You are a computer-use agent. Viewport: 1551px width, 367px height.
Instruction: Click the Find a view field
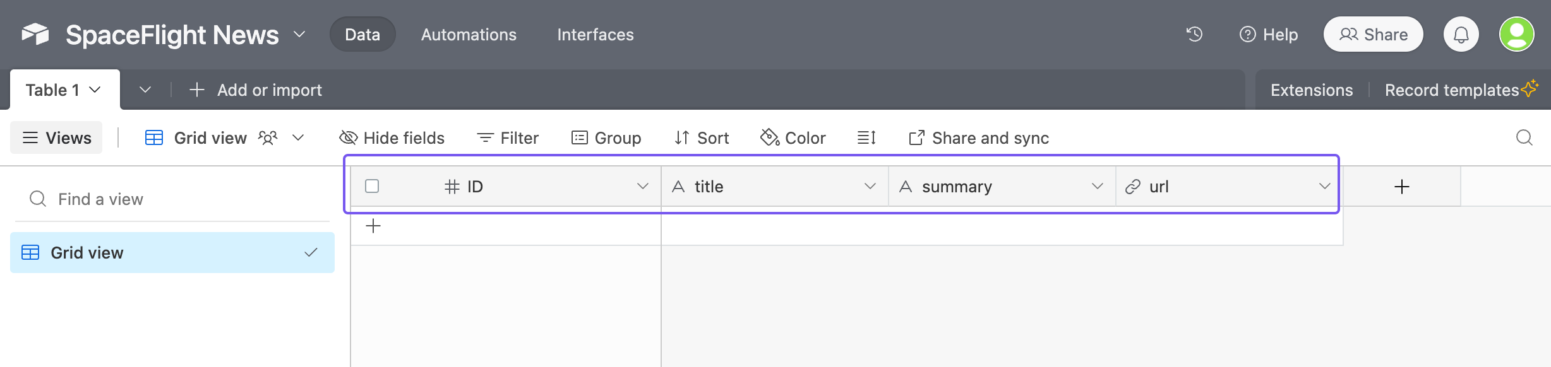tap(172, 199)
